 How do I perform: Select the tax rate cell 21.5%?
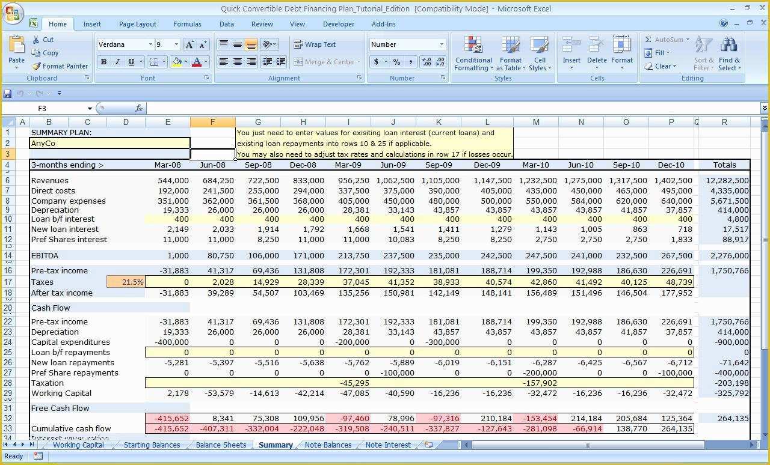coord(126,282)
